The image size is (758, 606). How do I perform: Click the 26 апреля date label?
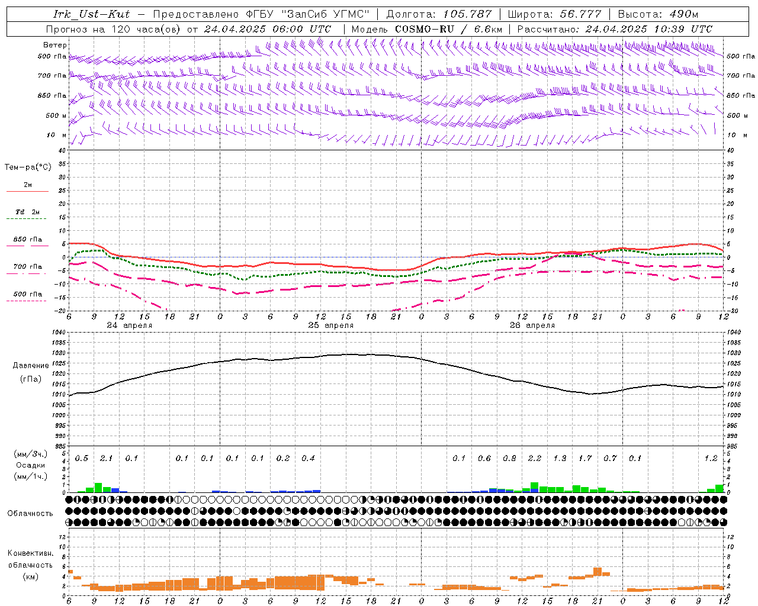click(x=532, y=325)
